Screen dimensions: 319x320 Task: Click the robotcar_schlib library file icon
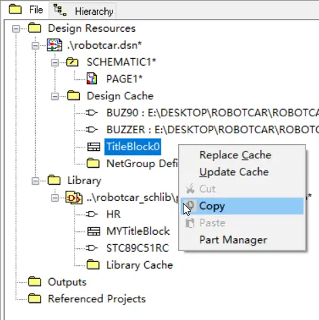coord(74,198)
